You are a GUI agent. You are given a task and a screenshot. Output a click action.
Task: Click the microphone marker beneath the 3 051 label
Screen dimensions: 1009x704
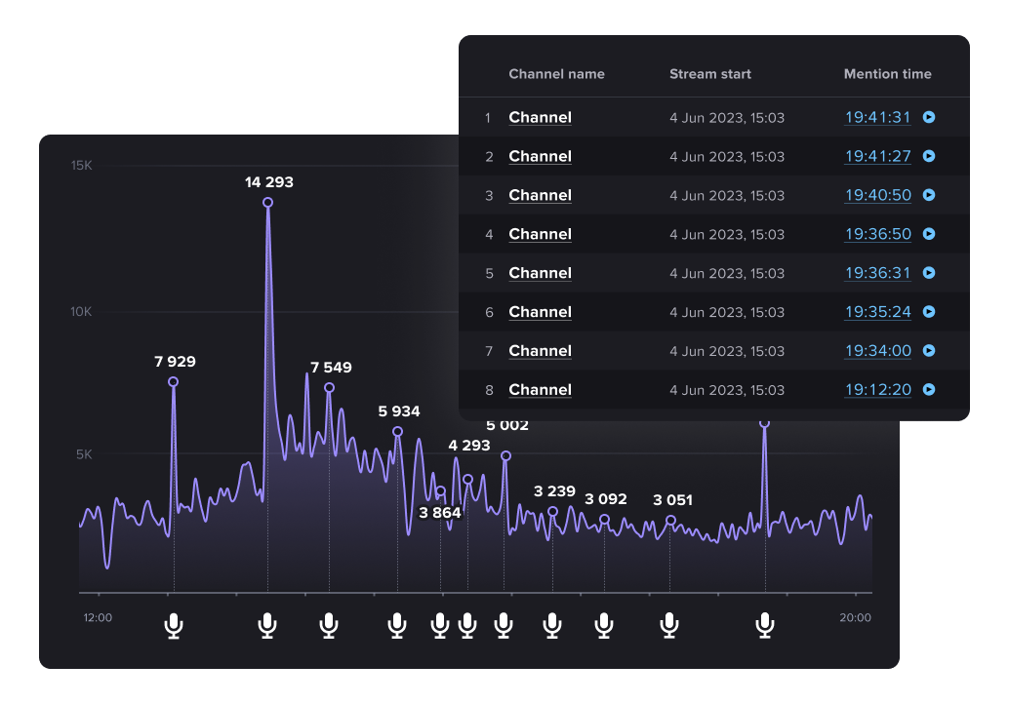[x=668, y=625]
